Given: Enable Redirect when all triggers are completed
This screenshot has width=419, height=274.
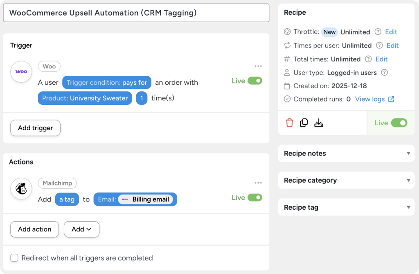Looking at the screenshot, I should 14,258.
